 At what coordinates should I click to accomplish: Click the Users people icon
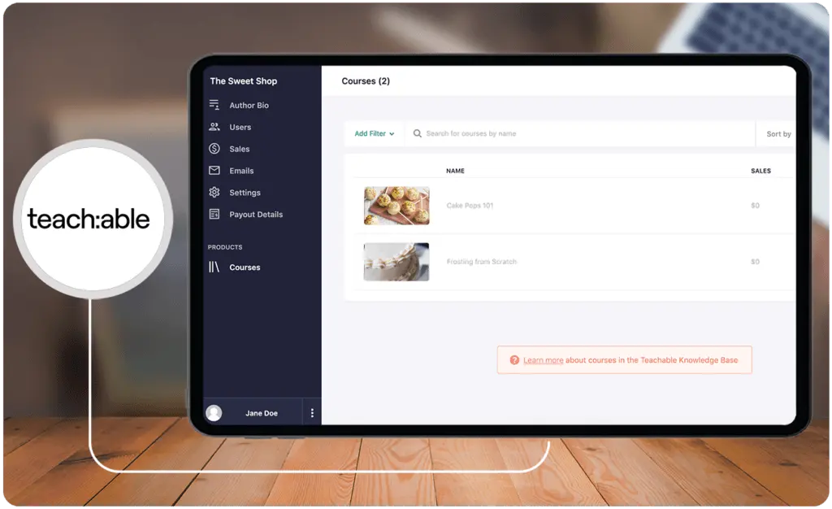[x=214, y=126]
